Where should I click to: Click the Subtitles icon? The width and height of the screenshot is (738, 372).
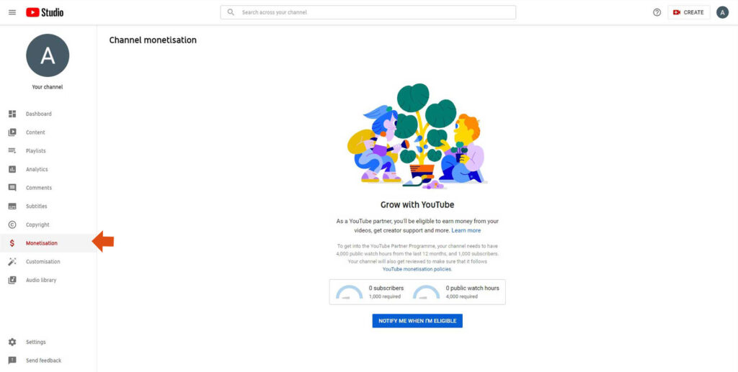coord(12,207)
